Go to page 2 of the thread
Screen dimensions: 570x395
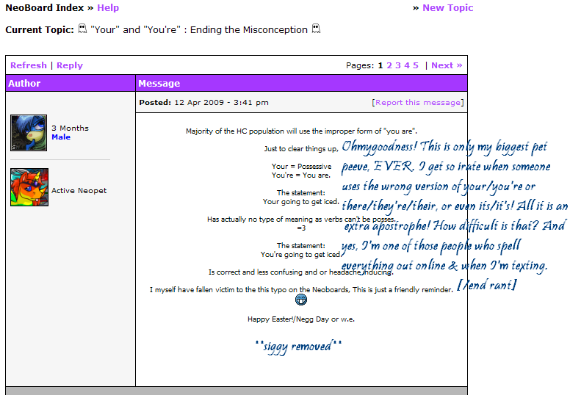click(389, 65)
